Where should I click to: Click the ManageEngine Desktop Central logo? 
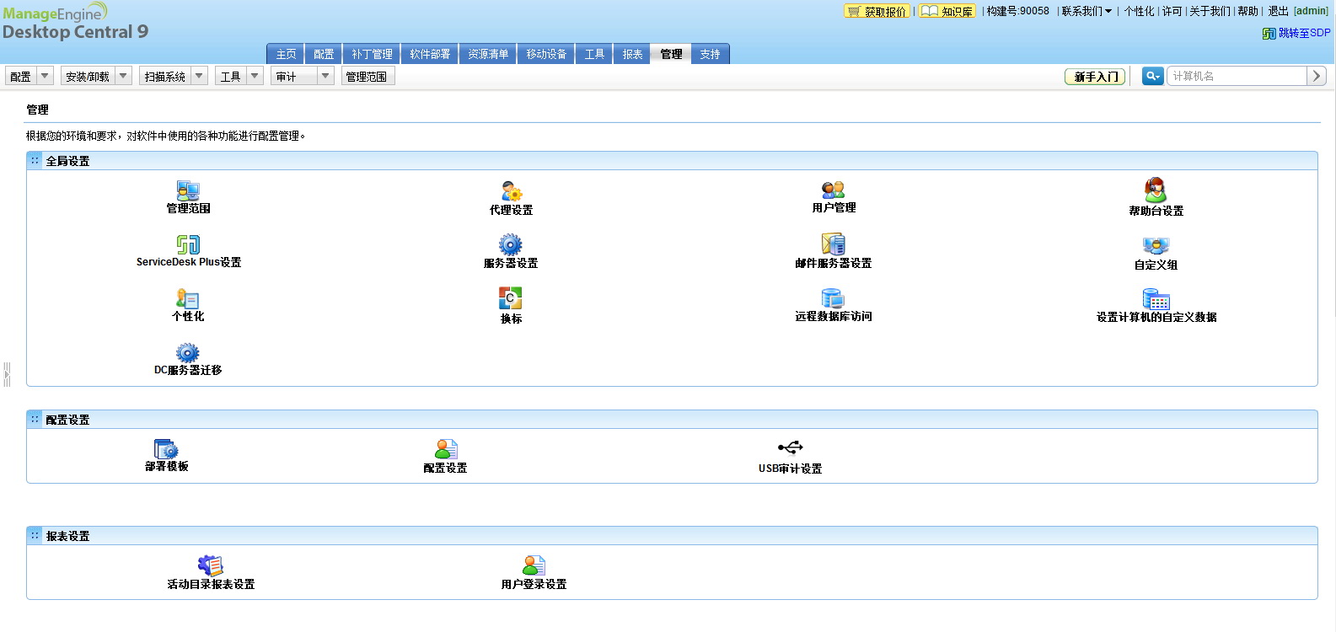(x=75, y=23)
